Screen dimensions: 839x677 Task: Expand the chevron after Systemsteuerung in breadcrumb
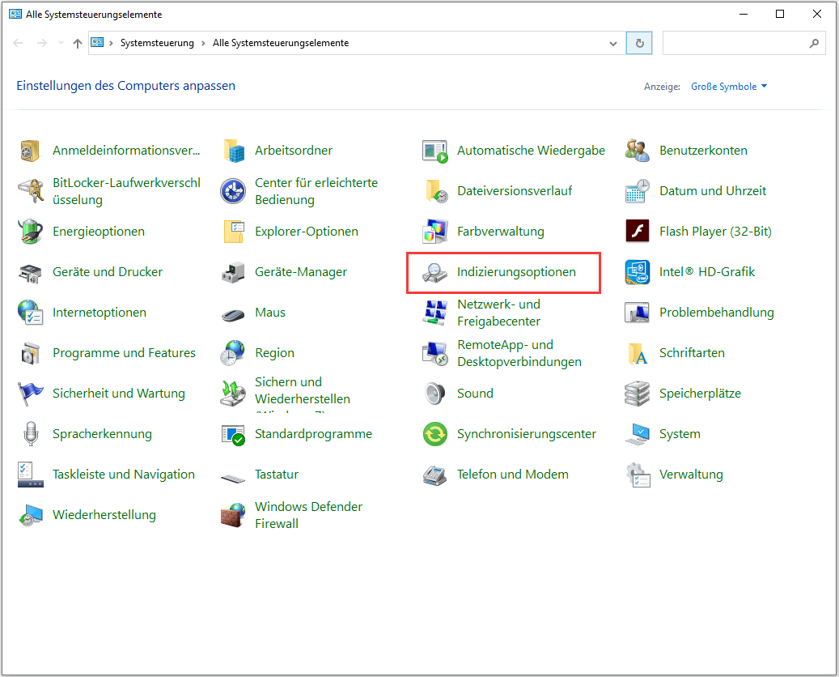(x=203, y=43)
